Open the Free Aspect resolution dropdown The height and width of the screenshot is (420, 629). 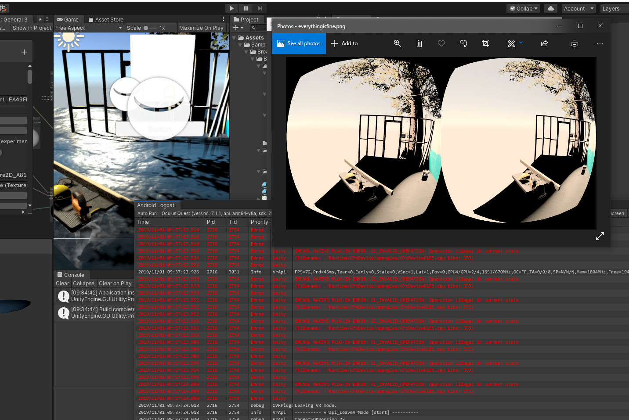coord(88,28)
